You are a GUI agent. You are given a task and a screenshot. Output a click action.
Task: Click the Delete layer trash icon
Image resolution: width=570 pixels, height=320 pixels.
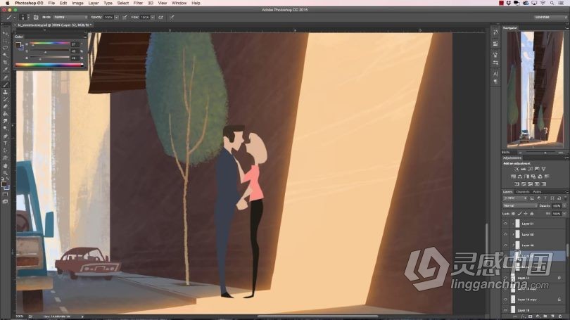[x=560, y=316]
